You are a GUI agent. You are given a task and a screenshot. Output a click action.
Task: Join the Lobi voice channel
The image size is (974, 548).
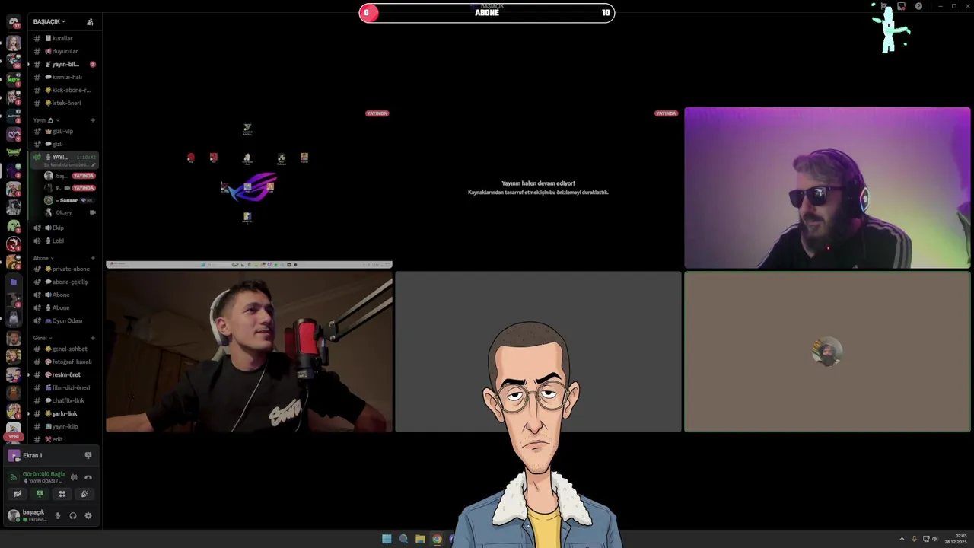(65, 241)
